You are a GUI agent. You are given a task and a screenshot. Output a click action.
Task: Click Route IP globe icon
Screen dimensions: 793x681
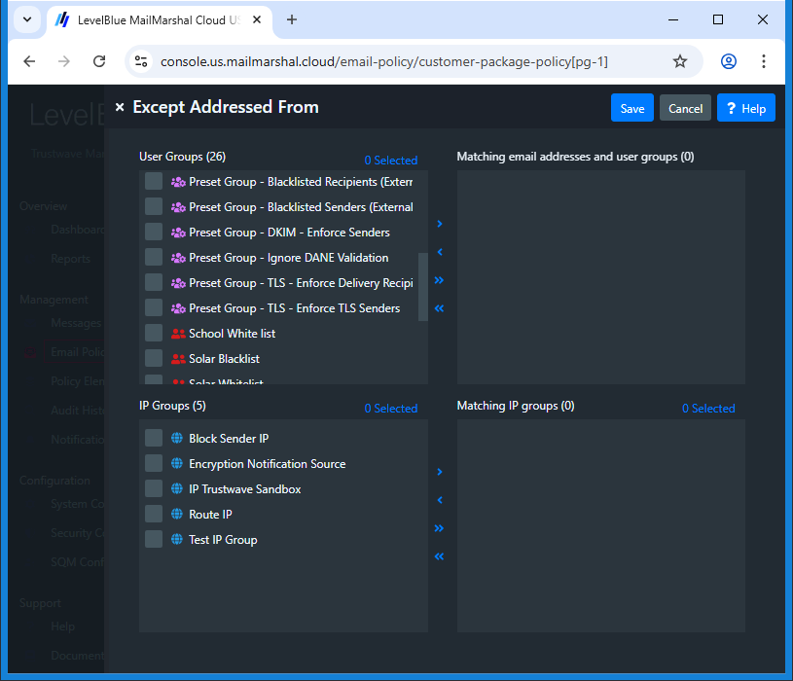[176, 514]
